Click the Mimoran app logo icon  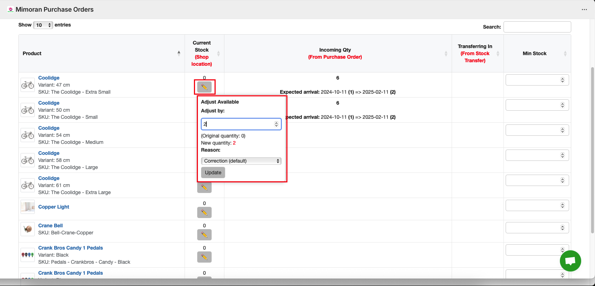[x=11, y=10]
